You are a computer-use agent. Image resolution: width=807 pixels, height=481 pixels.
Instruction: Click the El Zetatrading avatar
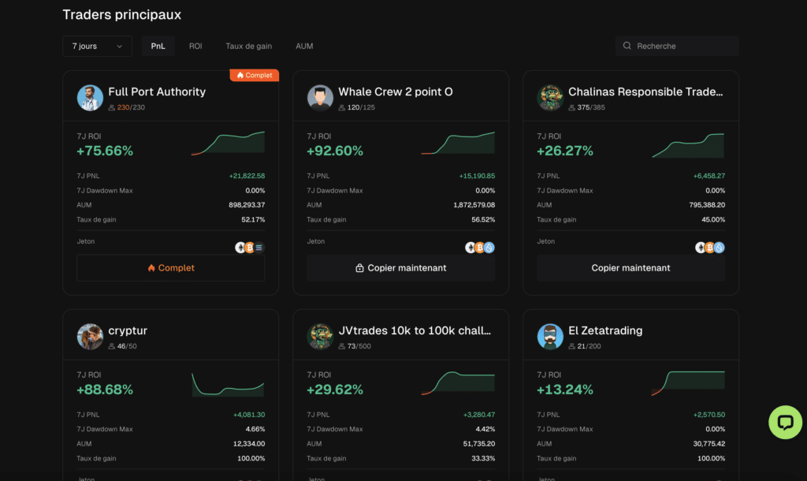(x=550, y=337)
